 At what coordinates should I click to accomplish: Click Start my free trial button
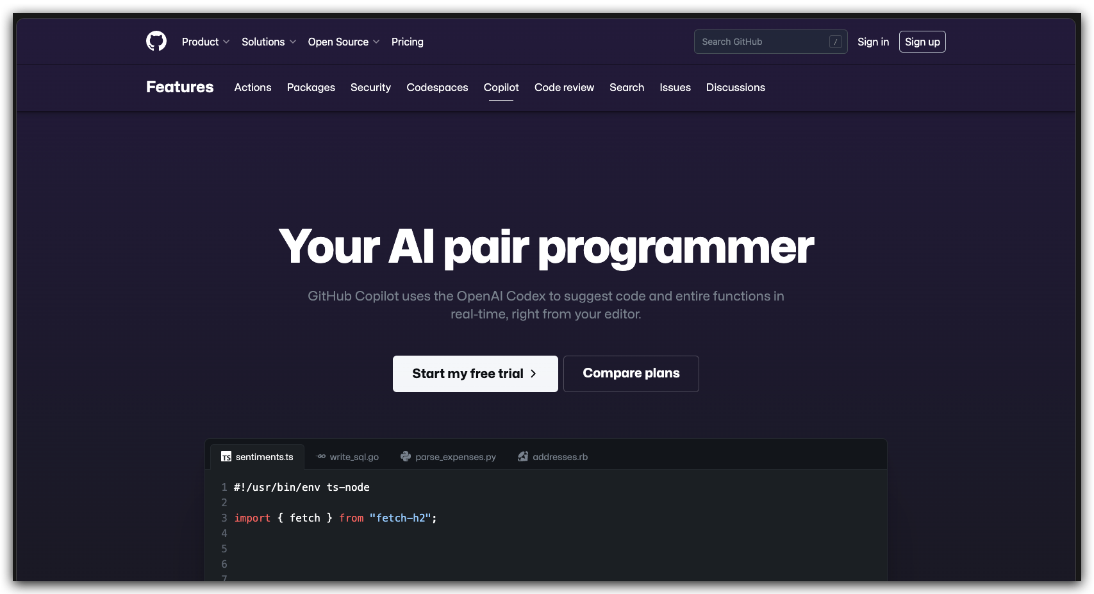(475, 374)
